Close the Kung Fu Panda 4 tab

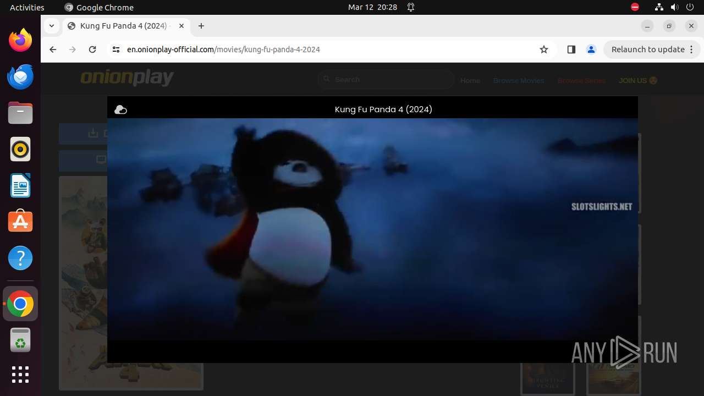pyautogui.click(x=182, y=26)
